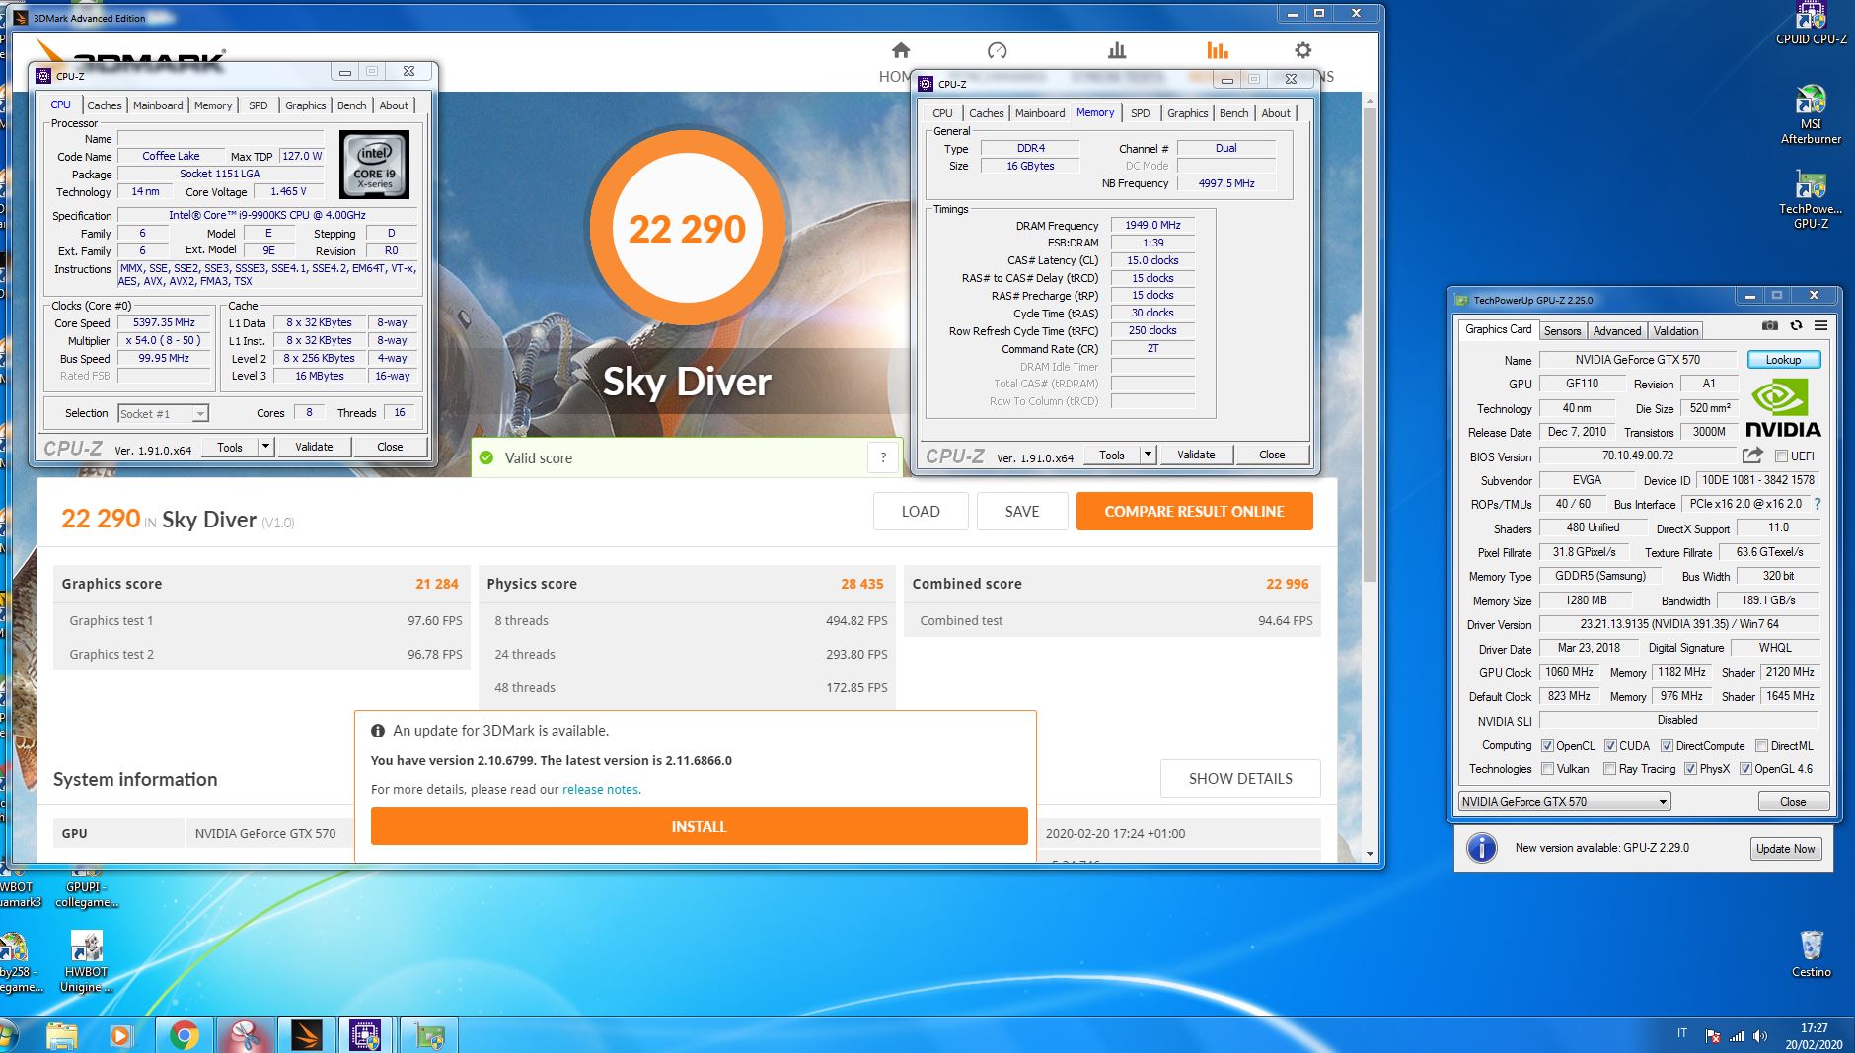Switch to Mainboard tab in left CPU-Z
The width and height of the screenshot is (1855, 1053).
pos(158,105)
